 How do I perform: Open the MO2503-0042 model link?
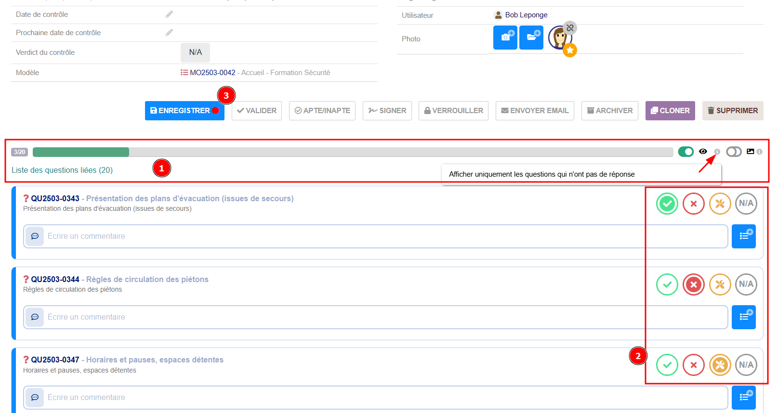(x=212, y=73)
